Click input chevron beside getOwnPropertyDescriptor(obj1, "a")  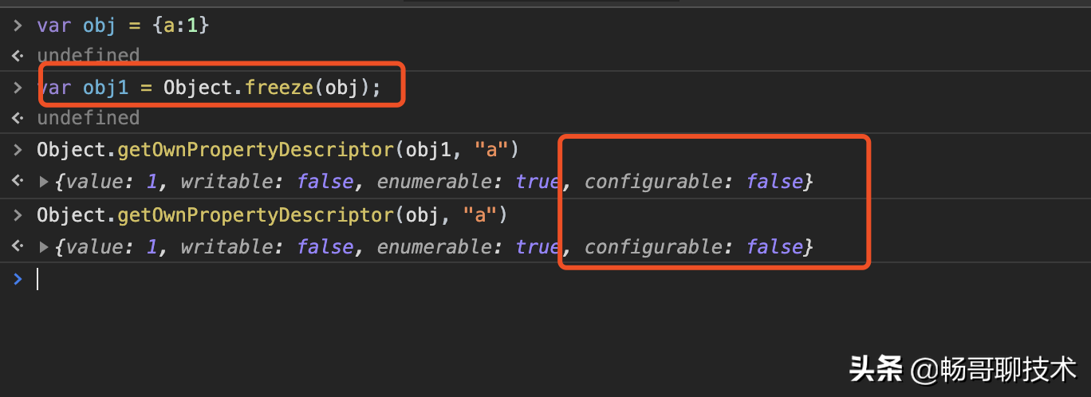[x=18, y=149]
